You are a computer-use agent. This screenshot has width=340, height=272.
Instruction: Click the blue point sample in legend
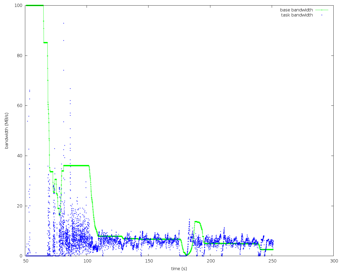coord(322,15)
